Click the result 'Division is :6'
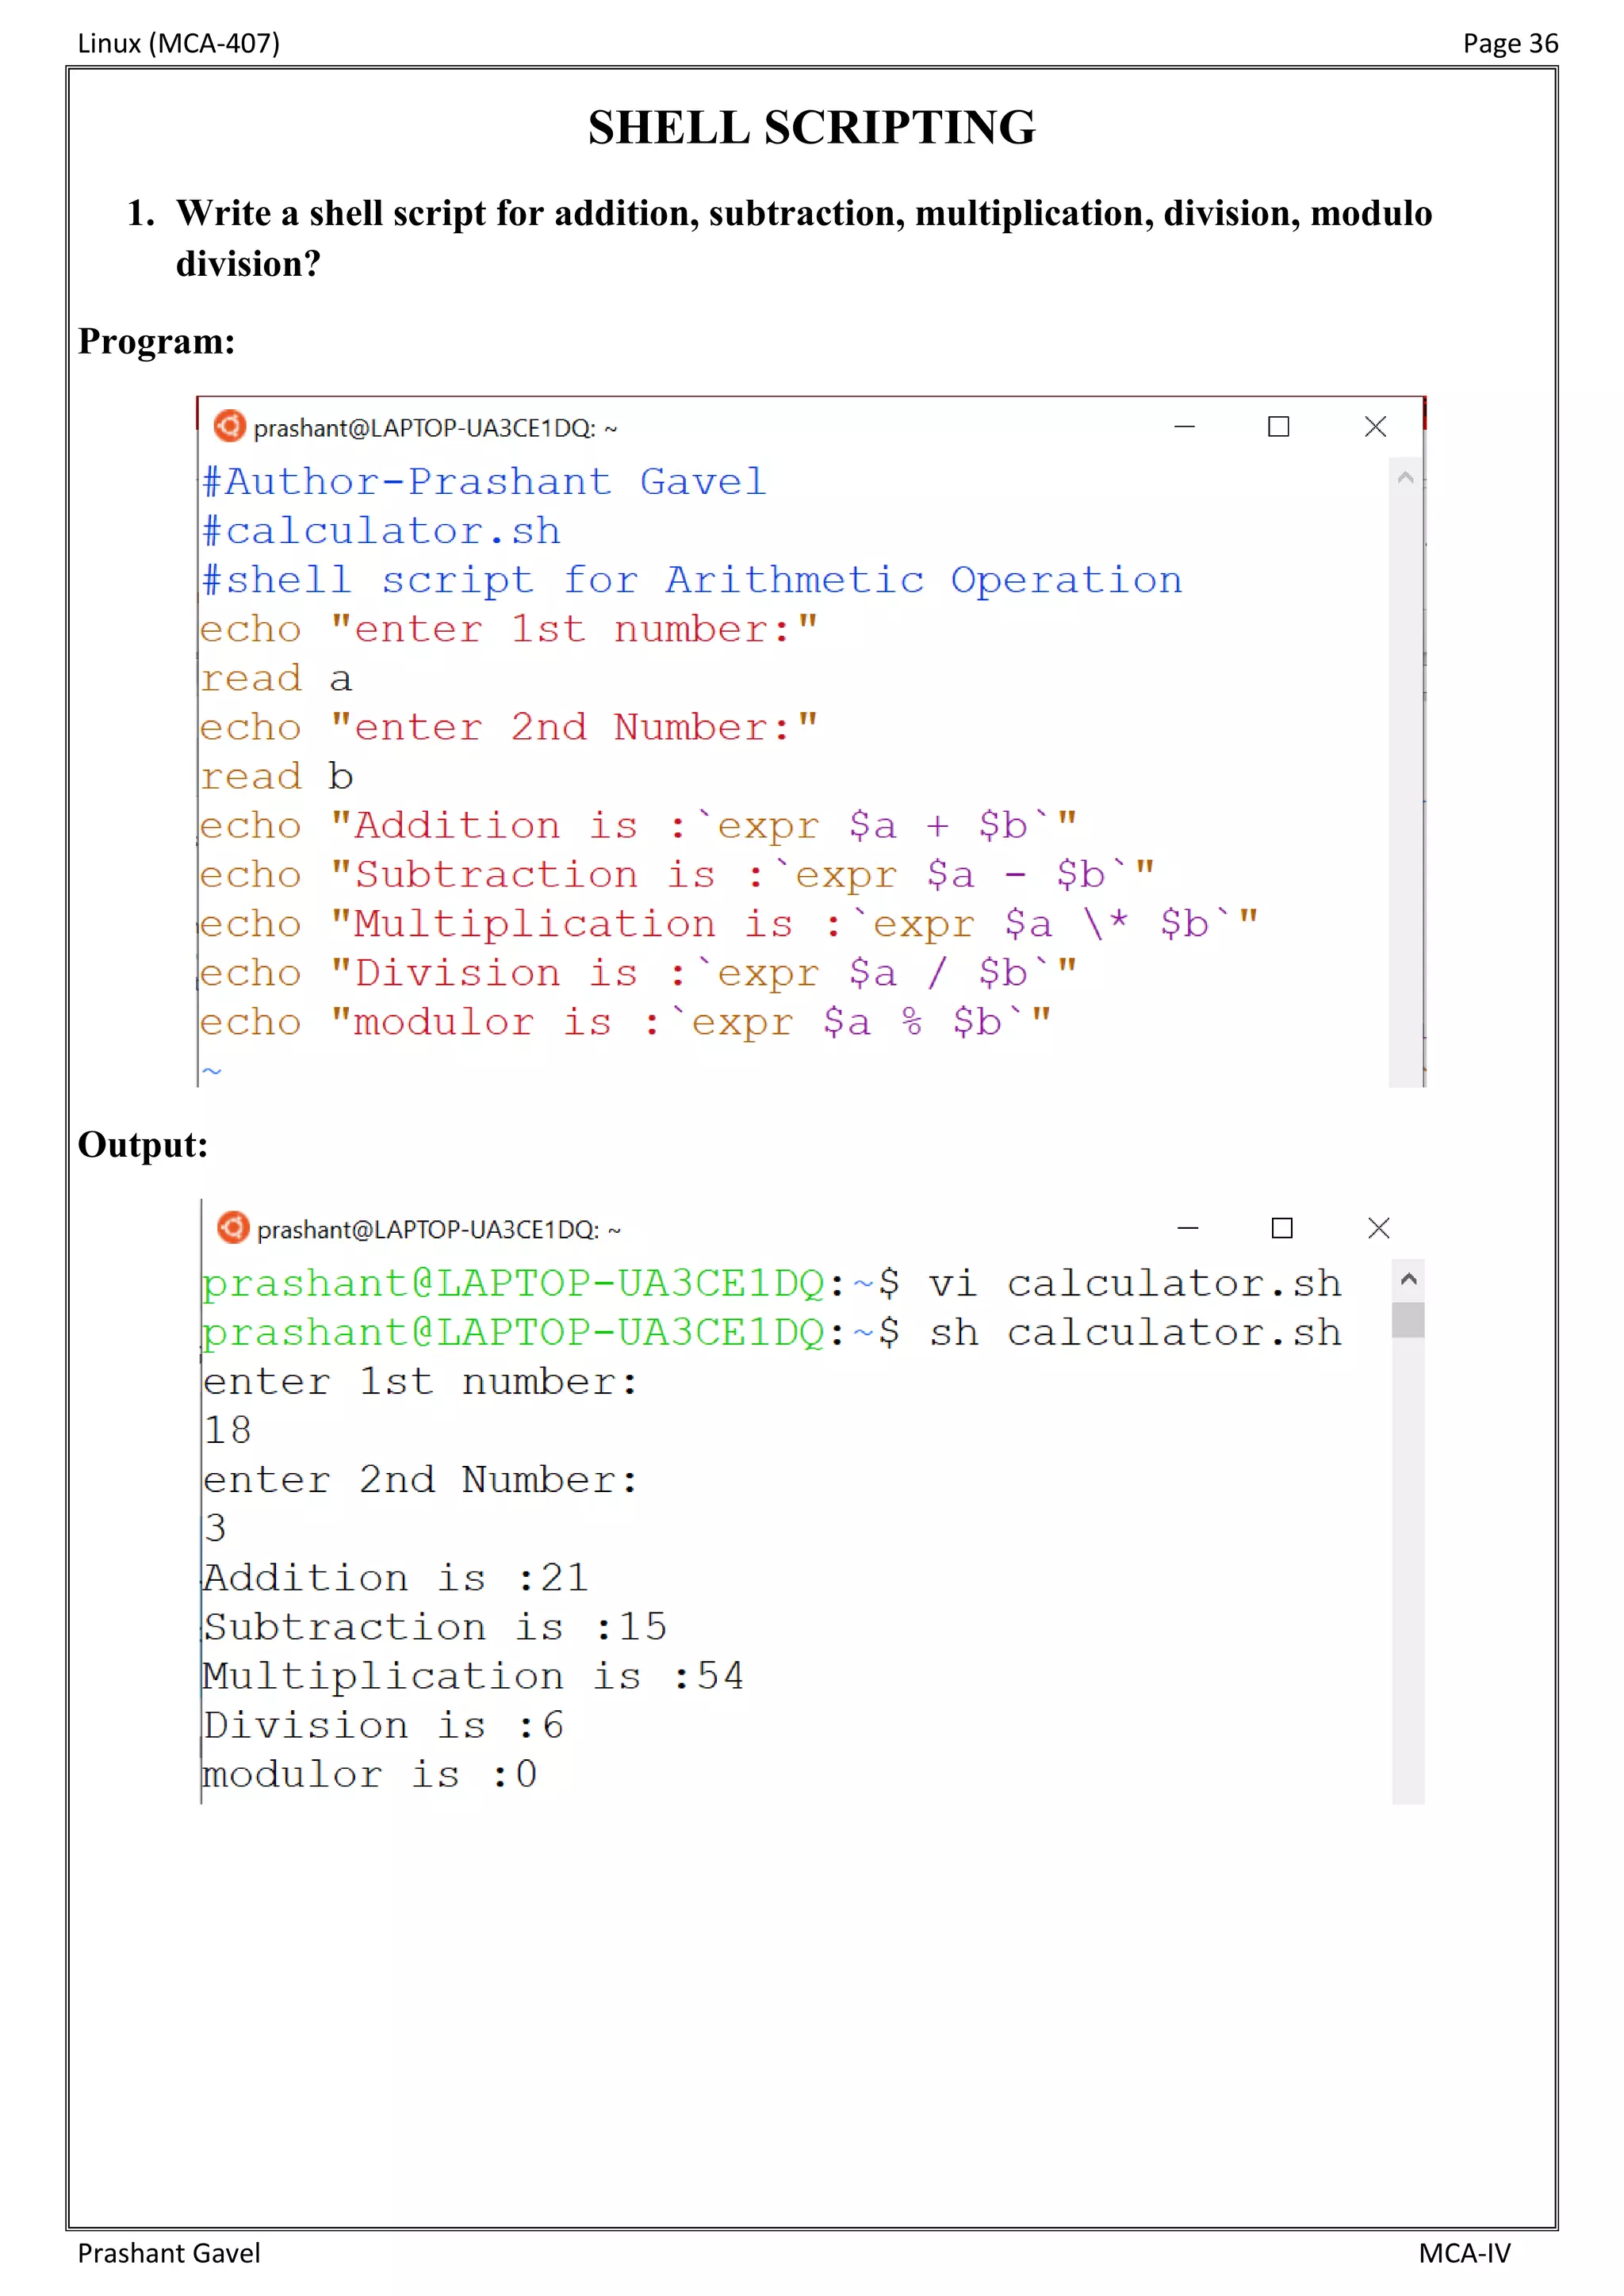 pos(384,1726)
